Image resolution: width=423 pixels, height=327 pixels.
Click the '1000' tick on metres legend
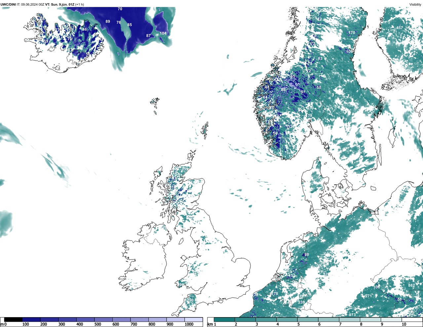coord(189,324)
